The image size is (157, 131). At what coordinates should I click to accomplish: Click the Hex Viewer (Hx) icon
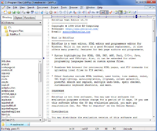tap(93, 12)
